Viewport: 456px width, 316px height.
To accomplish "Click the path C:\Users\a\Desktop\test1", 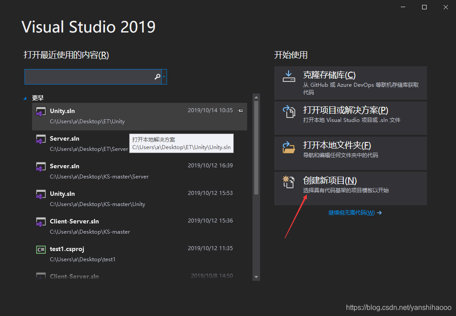I will (82, 259).
